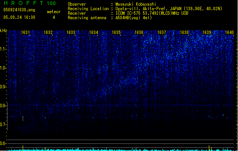Click the 1634 time marker
This screenshot has width=238, height=151.
[x=94, y=32]
